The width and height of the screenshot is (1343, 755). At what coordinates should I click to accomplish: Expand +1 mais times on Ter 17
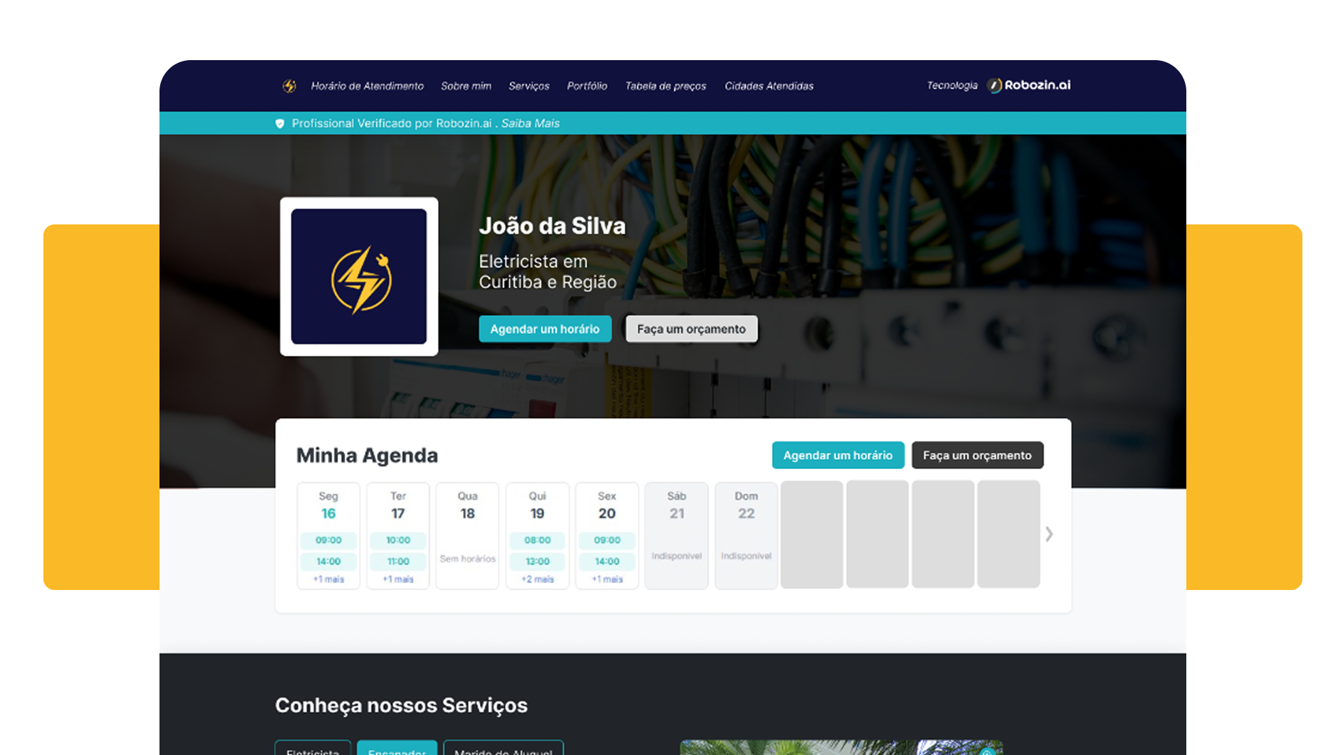(398, 580)
